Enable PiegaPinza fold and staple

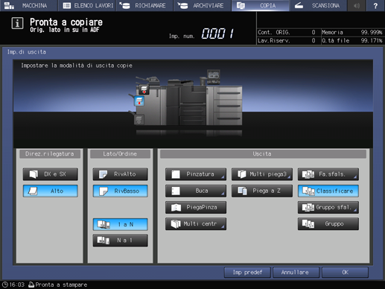pyautogui.click(x=196, y=207)
